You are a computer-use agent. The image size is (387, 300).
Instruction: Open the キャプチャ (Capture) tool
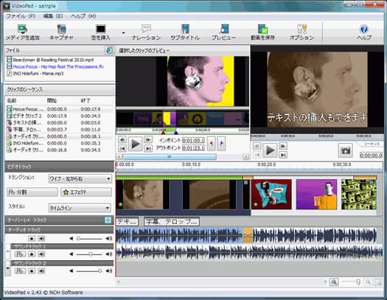pyautogui.click(x=61, y=32)
